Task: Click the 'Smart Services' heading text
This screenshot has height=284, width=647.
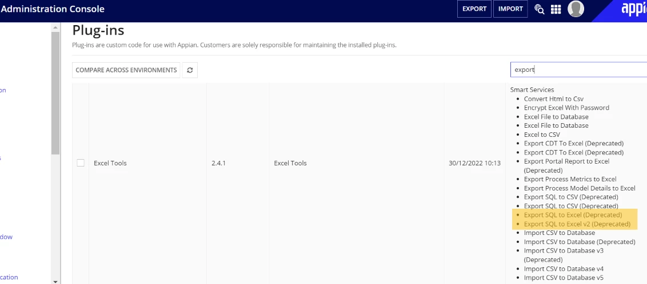Action: (x=532, y=90)
